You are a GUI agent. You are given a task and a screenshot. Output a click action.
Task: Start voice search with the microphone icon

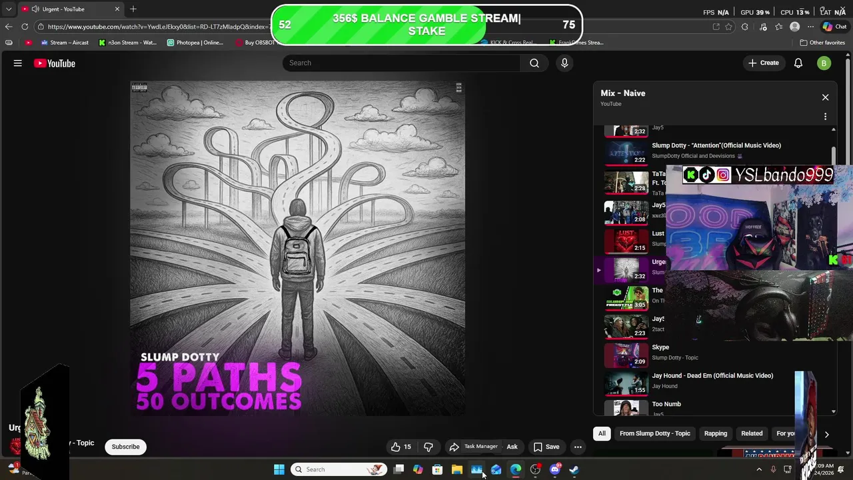[x=564, y=63]
